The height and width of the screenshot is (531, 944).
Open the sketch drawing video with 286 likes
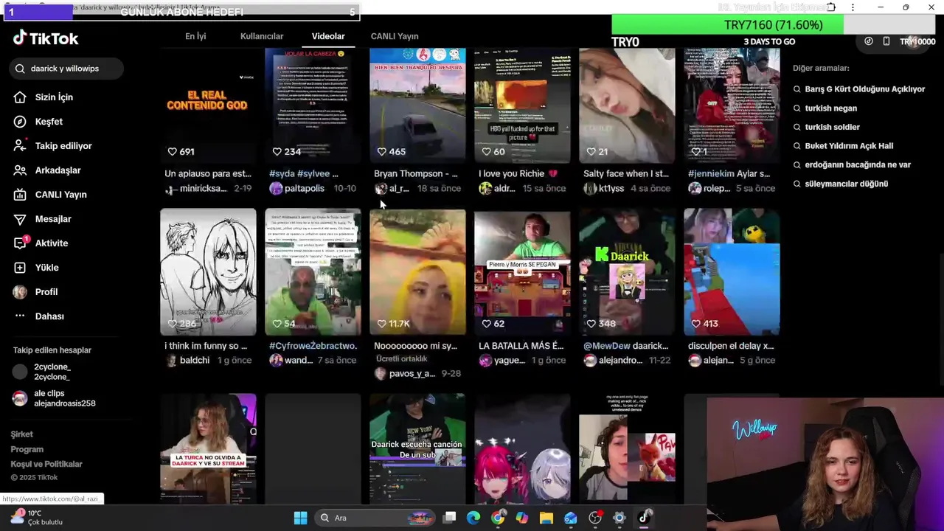[208, 272]
